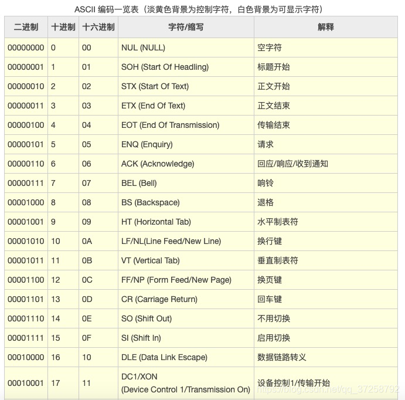
Task: Click the table title starting with ASCII 编码一览表
Action: [199, 9]
